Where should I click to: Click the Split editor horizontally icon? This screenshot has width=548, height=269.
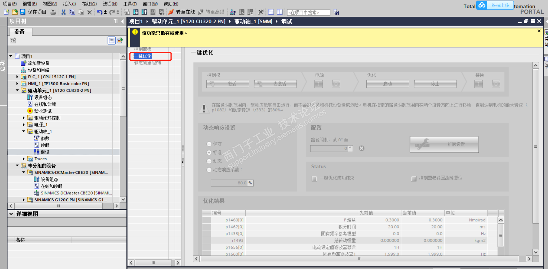pyautogui.click(x=271, y=12)
